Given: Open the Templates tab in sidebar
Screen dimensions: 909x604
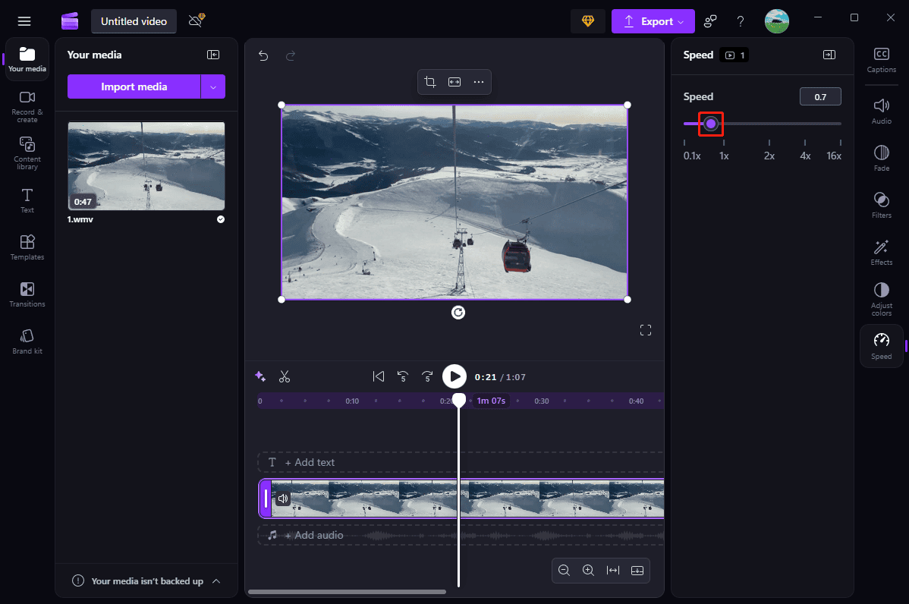Looking at the screenshot, I should 27,247.
